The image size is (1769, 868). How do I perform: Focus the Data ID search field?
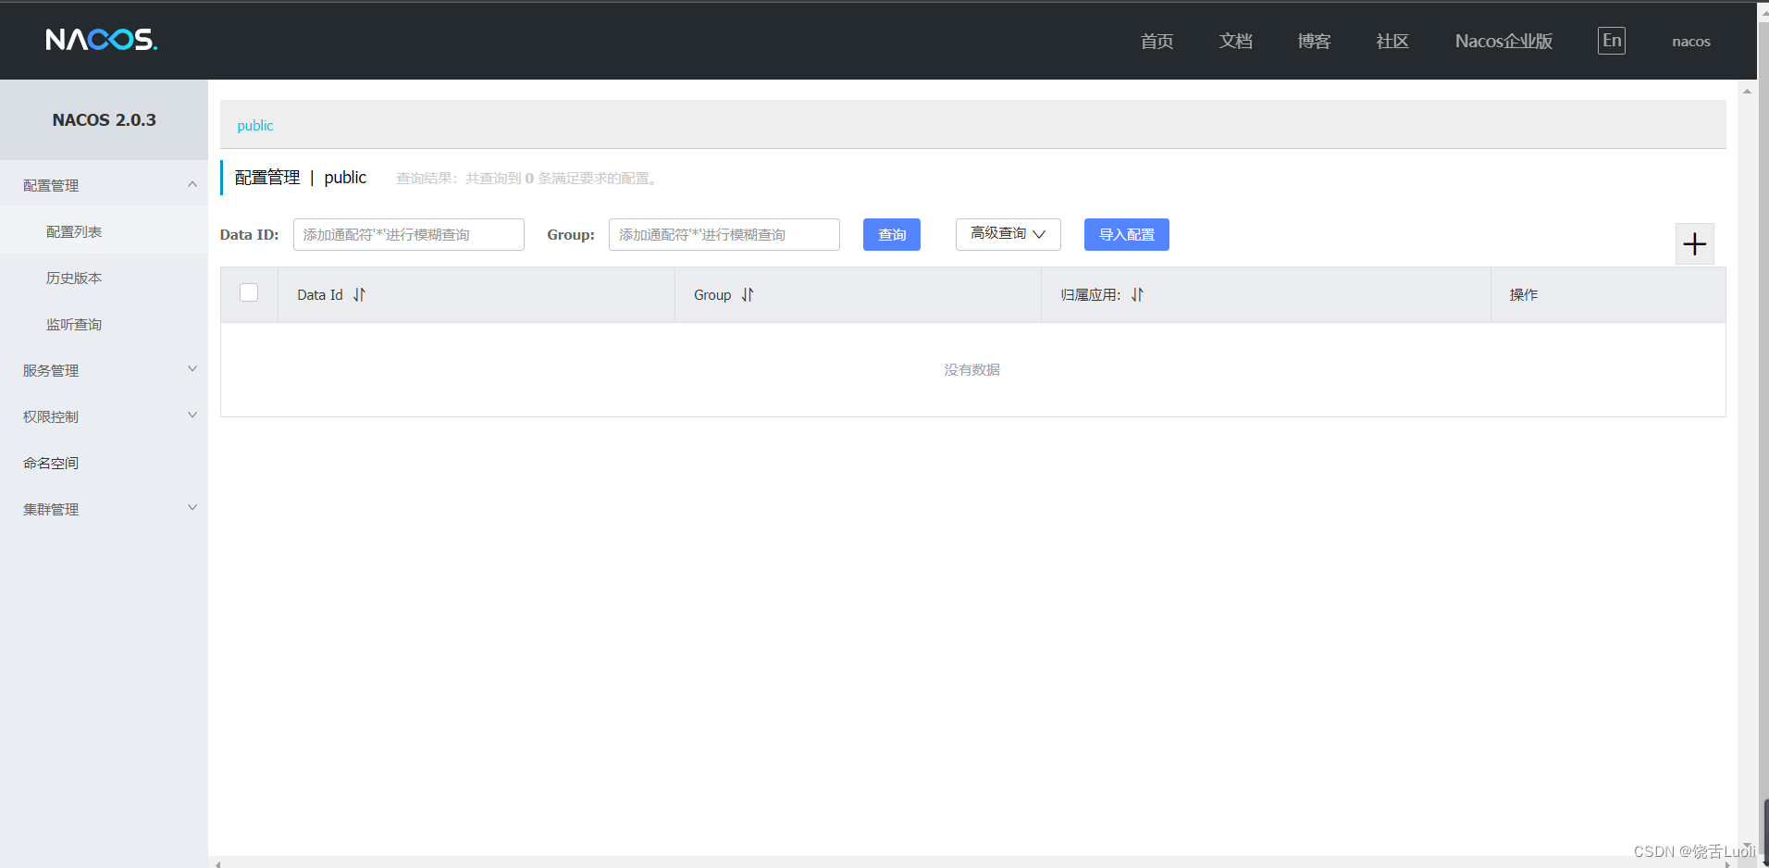point(408,234)
